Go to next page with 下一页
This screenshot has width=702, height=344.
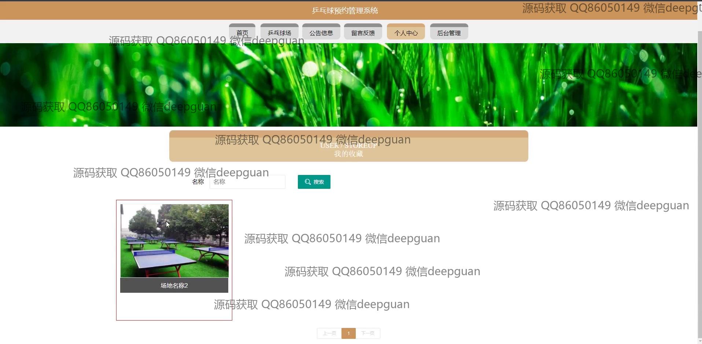(367, 333)
